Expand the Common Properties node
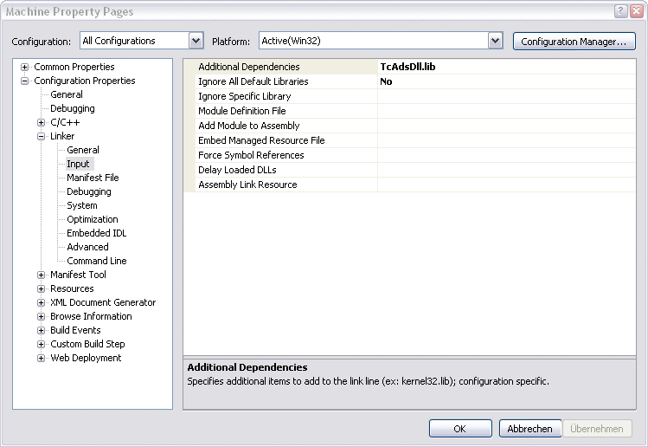Screen dimensions: 648x447 coord(25,67)
